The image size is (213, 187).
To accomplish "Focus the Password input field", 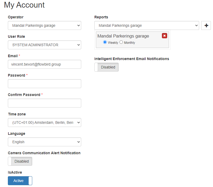I will pyautogui.click(x=45, y=84).
